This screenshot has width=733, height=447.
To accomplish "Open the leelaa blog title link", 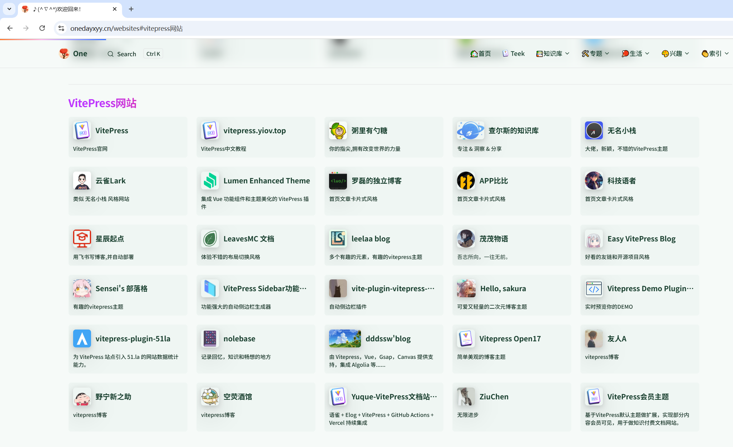I will point(371,239).
